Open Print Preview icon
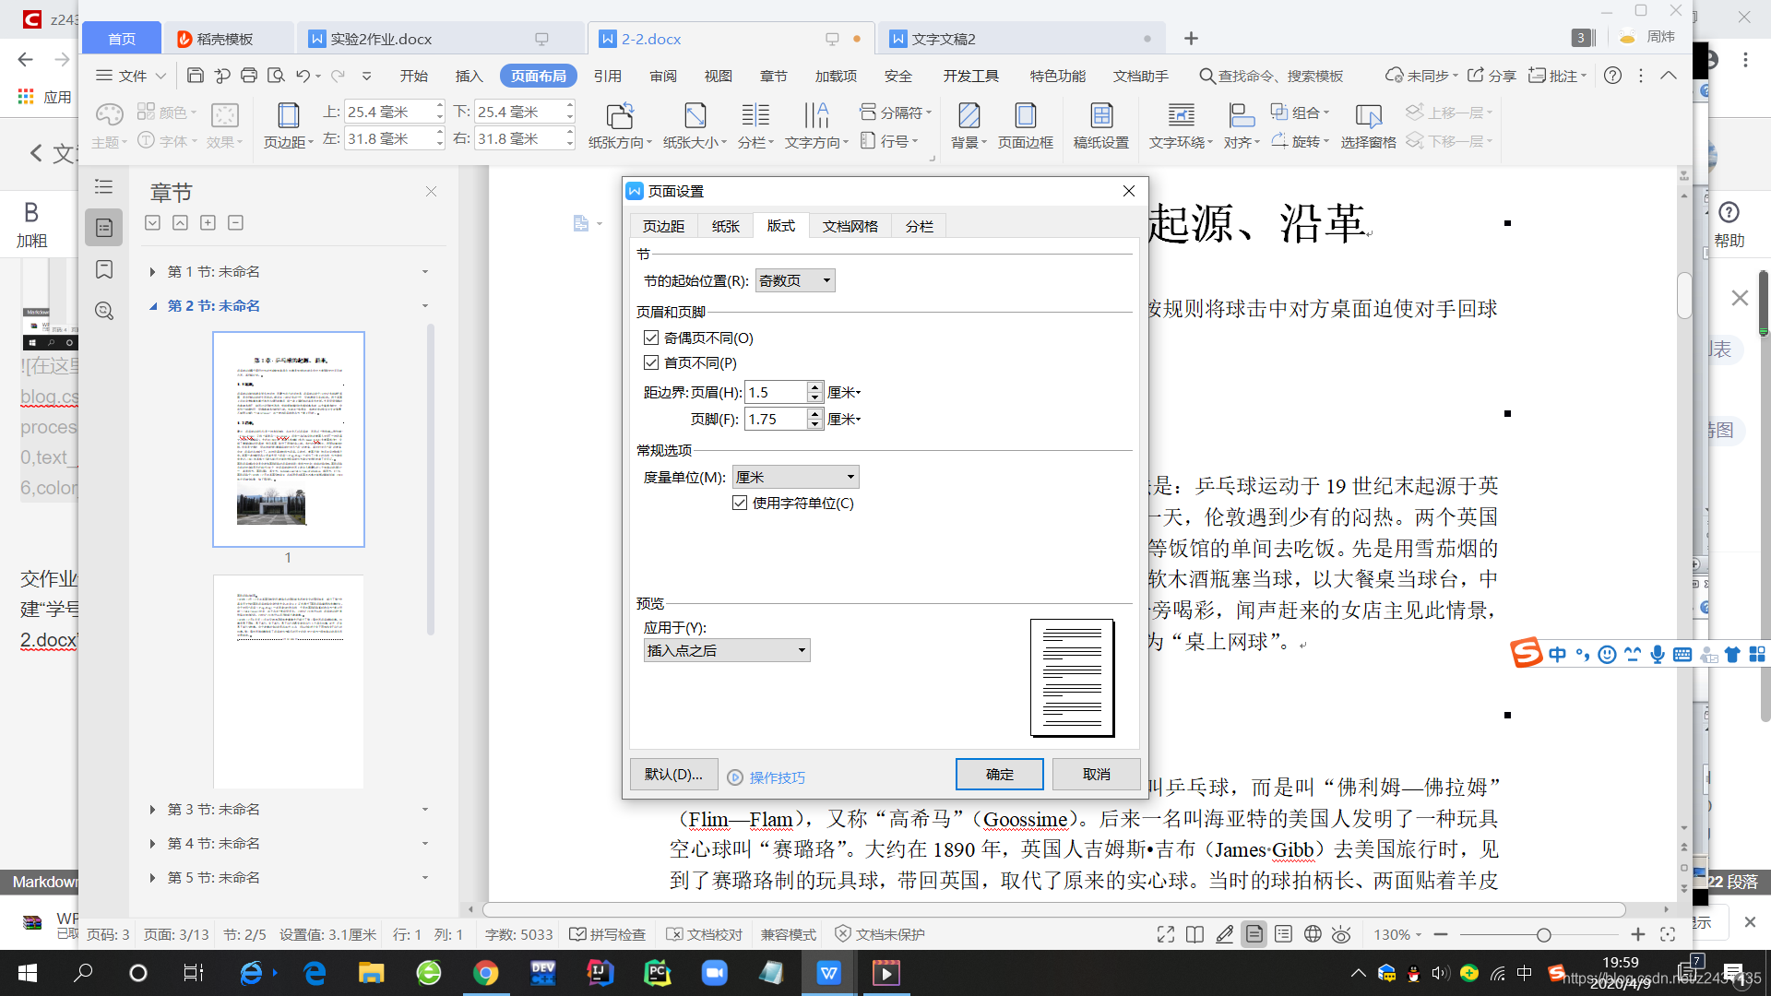The image size is (1771, 996). [x=275, y=76]
